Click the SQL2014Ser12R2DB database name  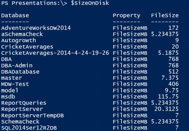point(29,128)
